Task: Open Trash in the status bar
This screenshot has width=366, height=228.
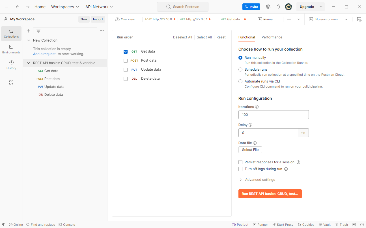Action: coord(342,225)
